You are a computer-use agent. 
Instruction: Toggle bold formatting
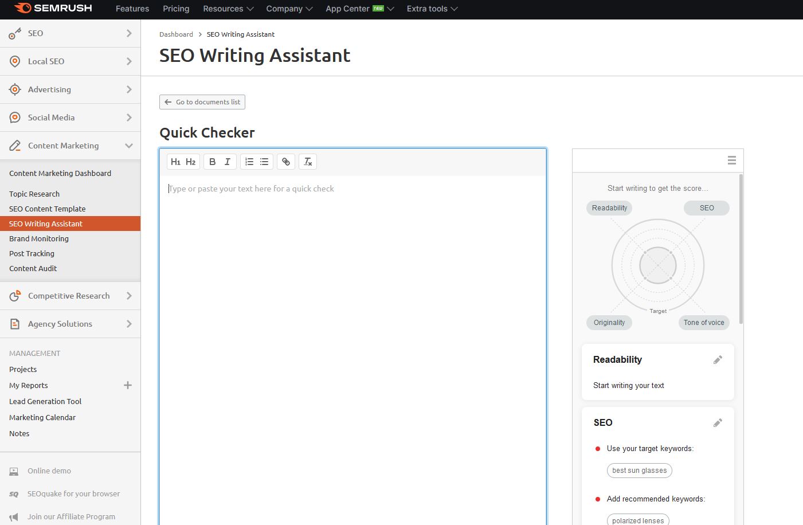pyautogui.click(x=213, y=162)
